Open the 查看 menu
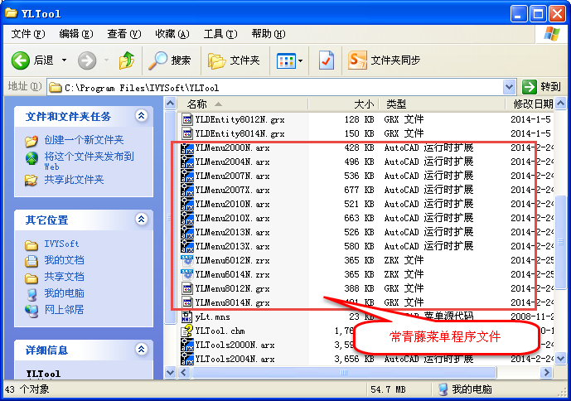This screenshot has width=571, height=401. pyautogui.click(x=123, y=34)
